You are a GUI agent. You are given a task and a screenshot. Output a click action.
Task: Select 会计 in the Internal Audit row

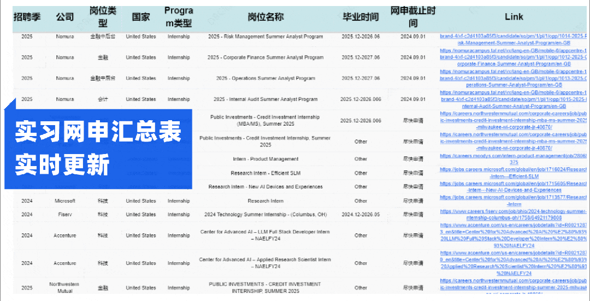[x=103, y=99]
